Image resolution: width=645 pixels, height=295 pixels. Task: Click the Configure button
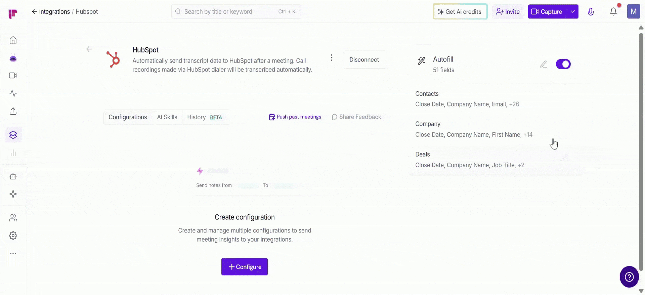[245, 267]
